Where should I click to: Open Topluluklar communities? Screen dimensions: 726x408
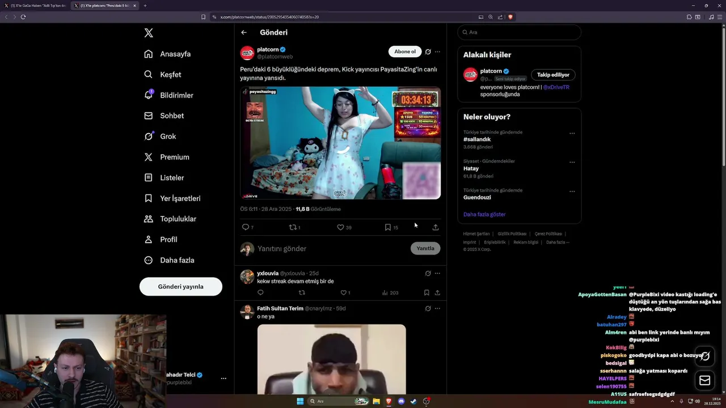point(170,219)
